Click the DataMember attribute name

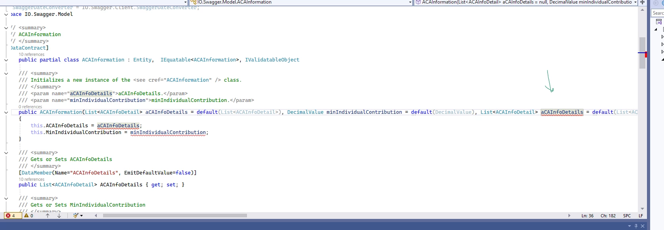36,173
